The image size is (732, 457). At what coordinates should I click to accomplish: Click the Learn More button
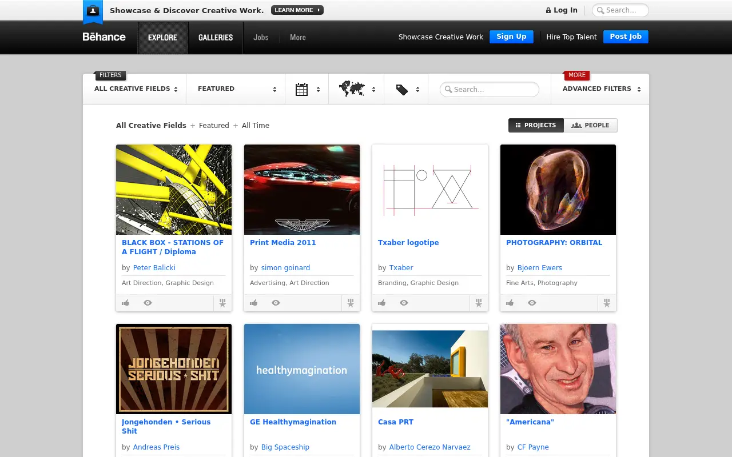[297, 10]
